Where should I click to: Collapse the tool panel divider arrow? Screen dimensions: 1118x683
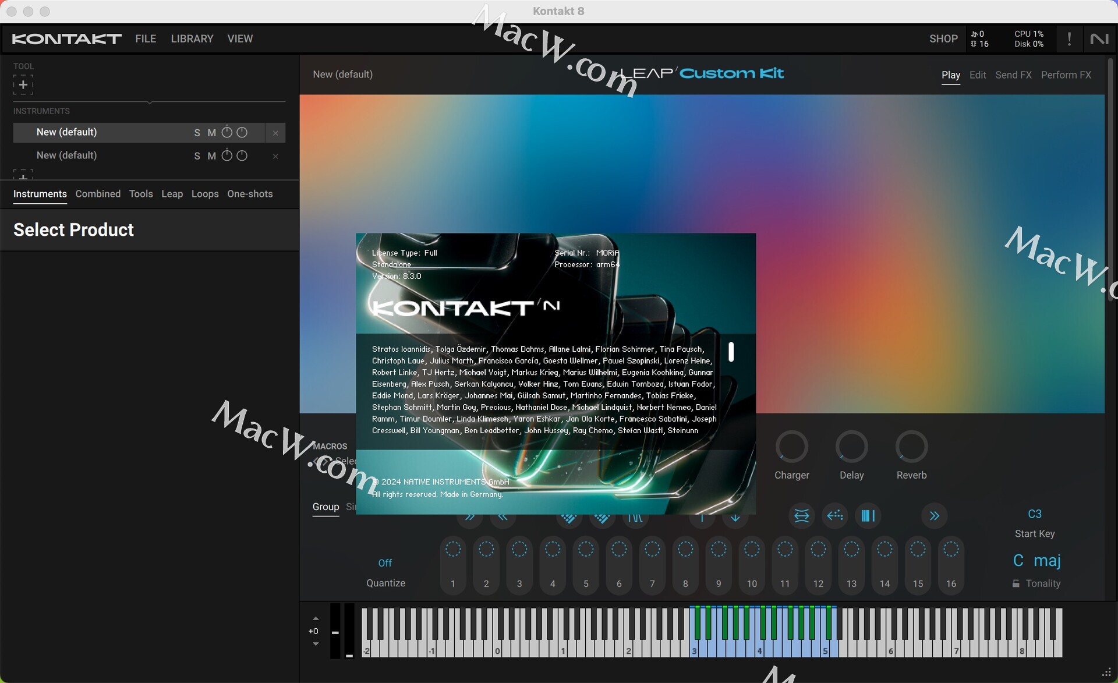click(x=150, y=102)
